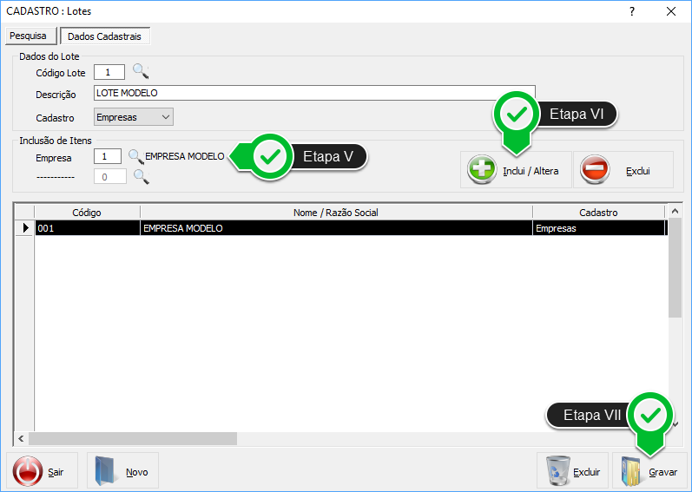
Task: Click the vertical scrollbar up arrow
Action: click(x=675, y=212)
